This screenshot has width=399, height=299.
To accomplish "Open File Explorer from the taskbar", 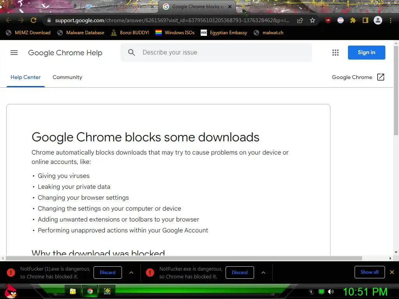I will point(73,291).
